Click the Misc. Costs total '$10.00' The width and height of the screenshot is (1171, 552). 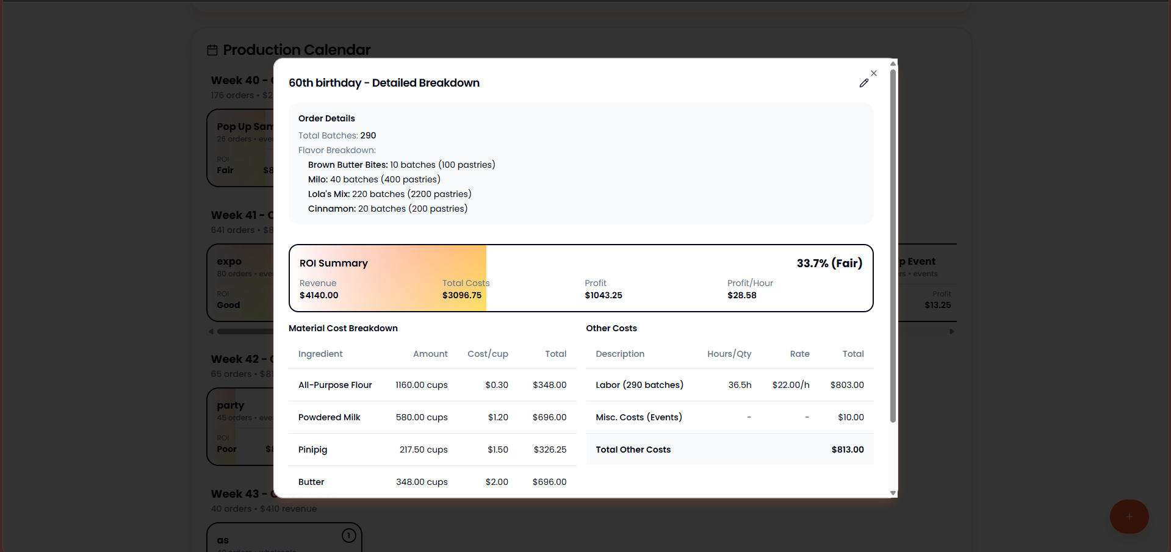[x=851, y=417]
